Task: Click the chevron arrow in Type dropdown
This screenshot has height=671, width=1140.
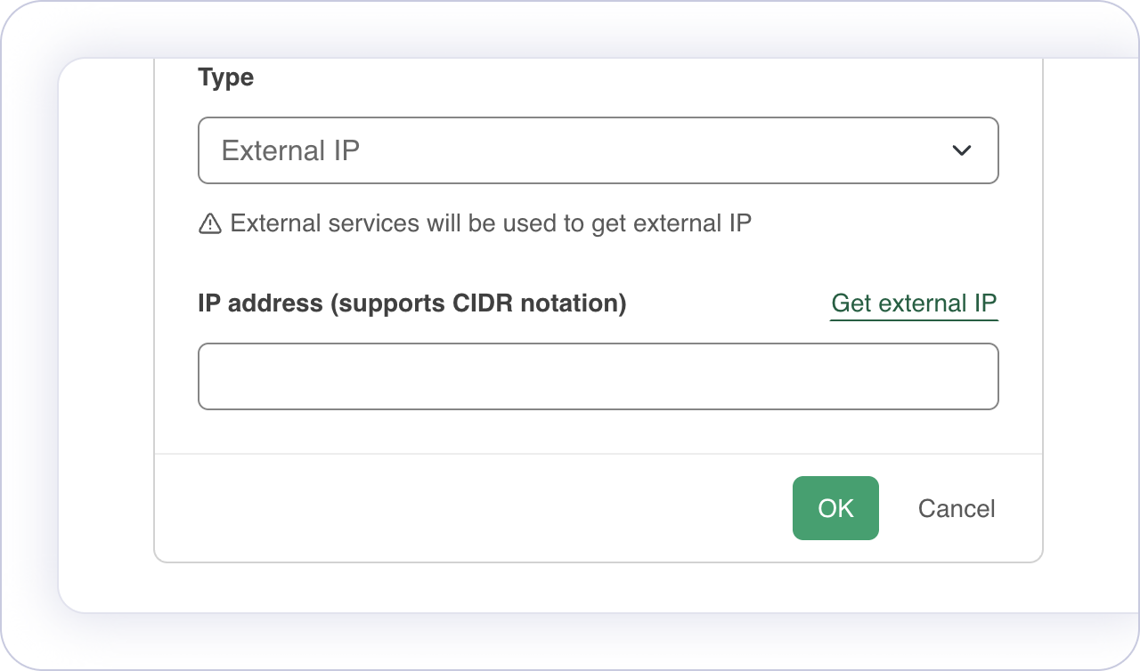Action: [x=962, y=150]
